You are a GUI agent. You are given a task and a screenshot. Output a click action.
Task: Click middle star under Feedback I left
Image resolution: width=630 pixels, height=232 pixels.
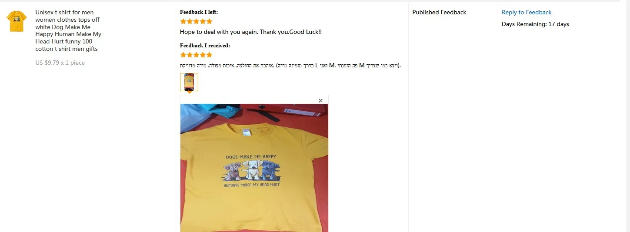point(196,21)
